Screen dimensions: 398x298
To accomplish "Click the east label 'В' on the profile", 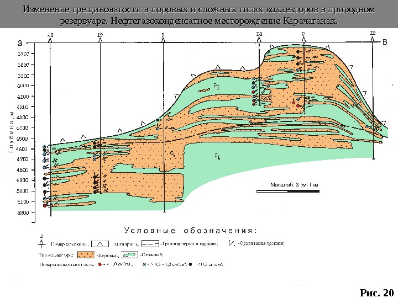I will [385, 42].
